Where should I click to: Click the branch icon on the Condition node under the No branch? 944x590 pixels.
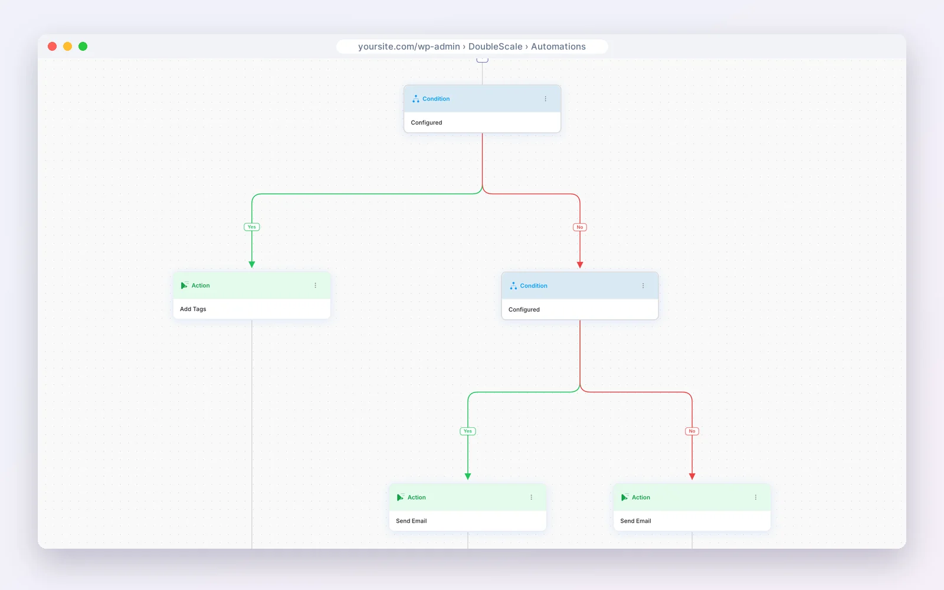513,286
